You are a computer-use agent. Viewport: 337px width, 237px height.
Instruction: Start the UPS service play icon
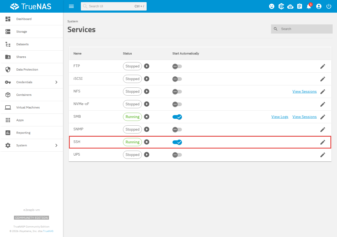tap(147, 155)
